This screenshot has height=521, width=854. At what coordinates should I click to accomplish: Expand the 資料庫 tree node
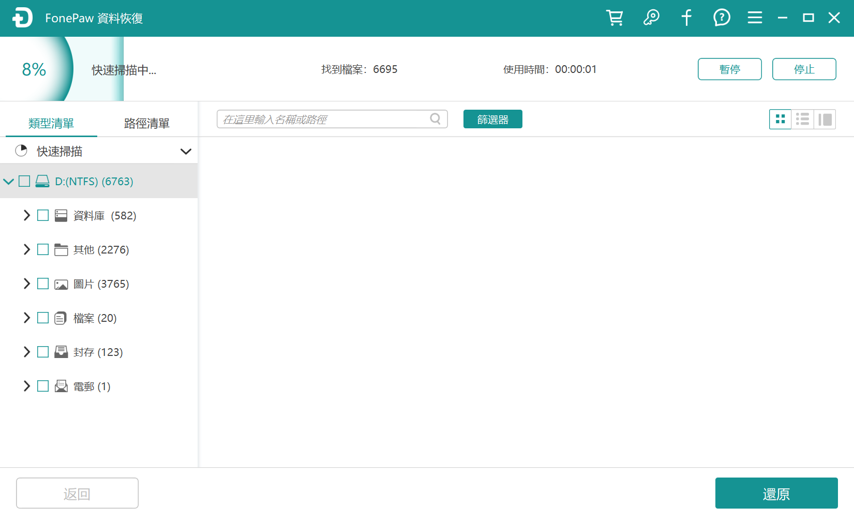[27, 215]
